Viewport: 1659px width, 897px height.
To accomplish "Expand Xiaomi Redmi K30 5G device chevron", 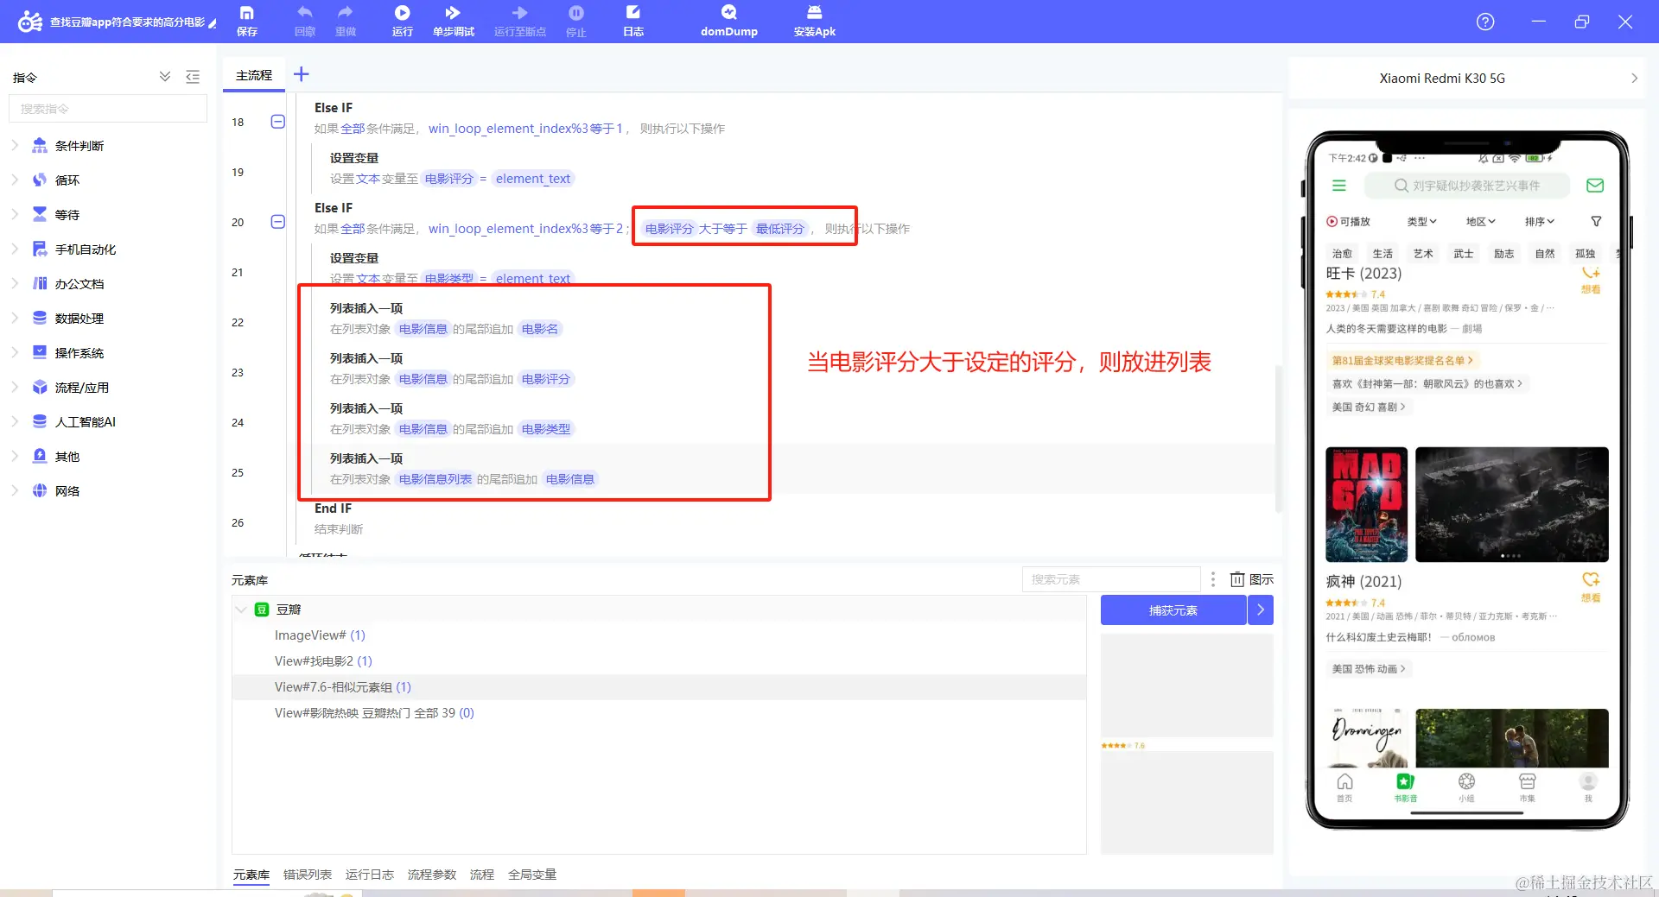I will pos(1634,79).
